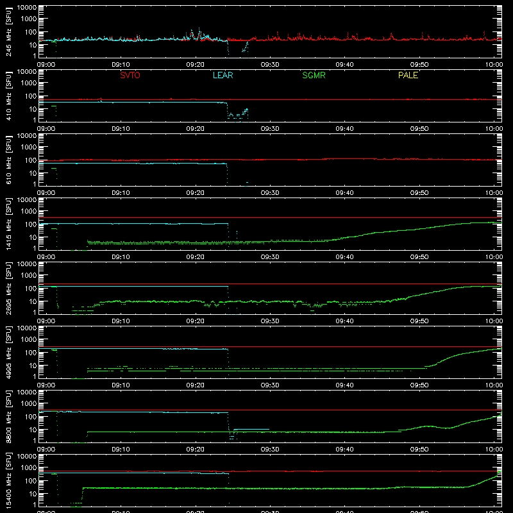Click the 09:00 tick label under 8800 MHz panel
Image resolution: width=513 pixels, height=513 pixels.
[x=46, y=450]
